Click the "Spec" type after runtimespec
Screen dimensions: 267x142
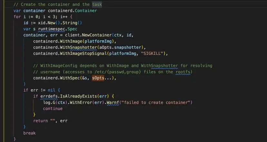click(x=72, y=29)
